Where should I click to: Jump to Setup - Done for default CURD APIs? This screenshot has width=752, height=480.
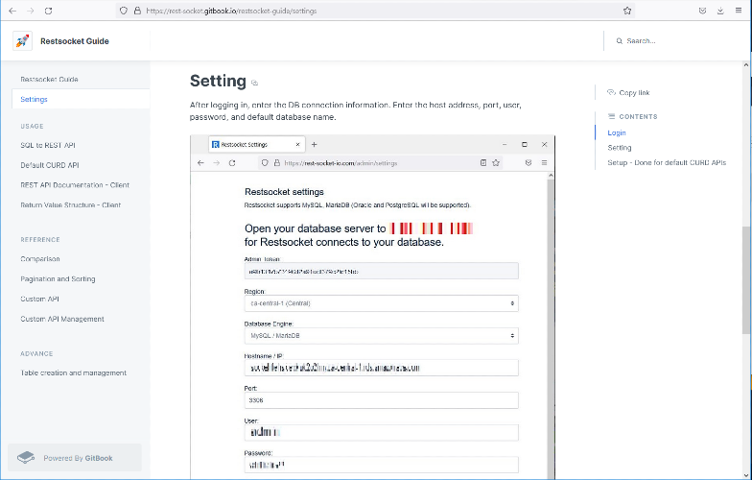[x=667, y=162]
